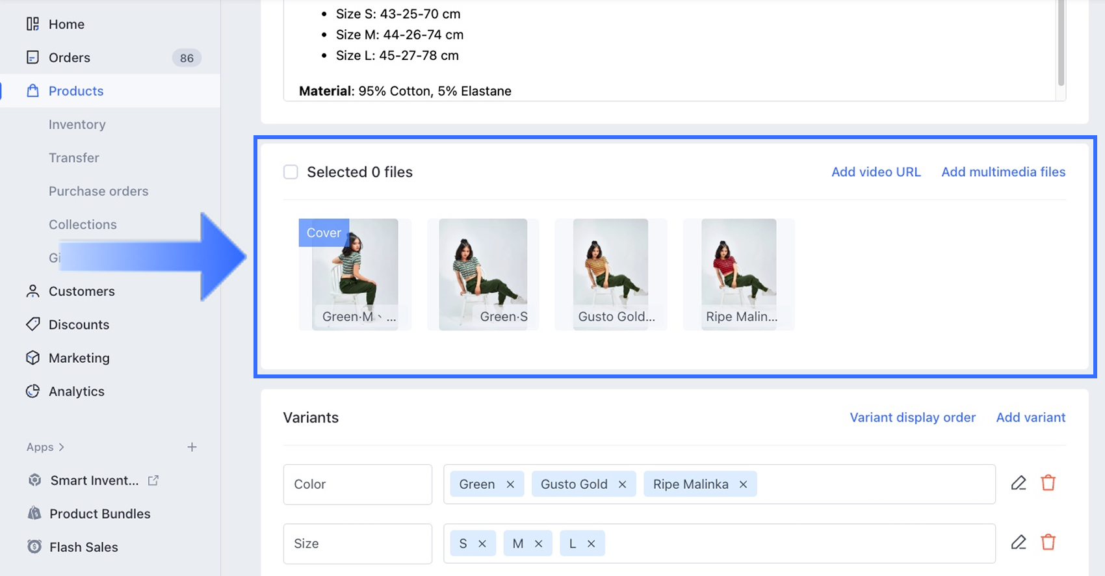Click the Add variant link
Screen dimensions: 1105x576
pos(1031,417)
